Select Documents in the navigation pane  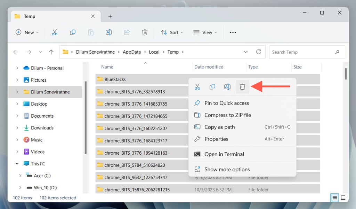coord(42,116)
